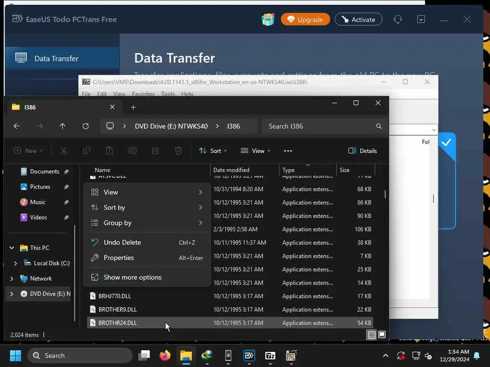Select the BRHJ770.DLL file

(x=115, y=296)
